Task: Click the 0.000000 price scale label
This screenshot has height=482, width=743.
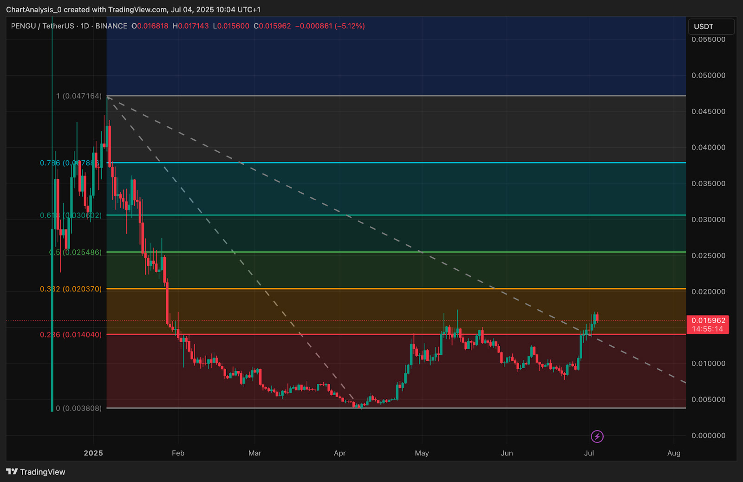Action: tap(708, 436)
